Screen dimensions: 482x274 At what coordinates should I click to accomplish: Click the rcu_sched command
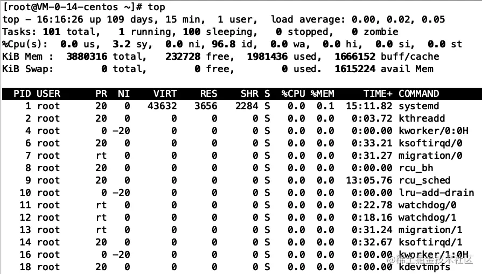pos(424,180)
